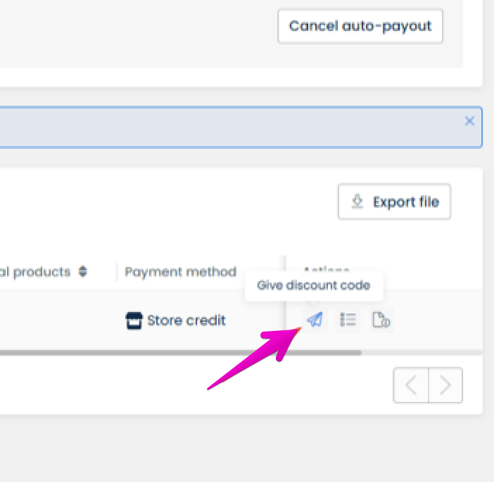Click inside the blue notification banner
Viewport: 494px width, 482px height.
click(233, 127)
